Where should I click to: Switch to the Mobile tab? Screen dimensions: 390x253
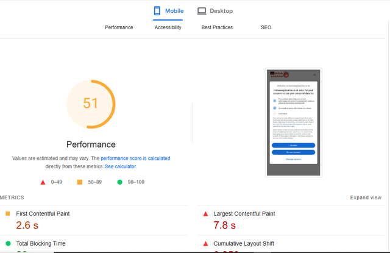point(168,11)
